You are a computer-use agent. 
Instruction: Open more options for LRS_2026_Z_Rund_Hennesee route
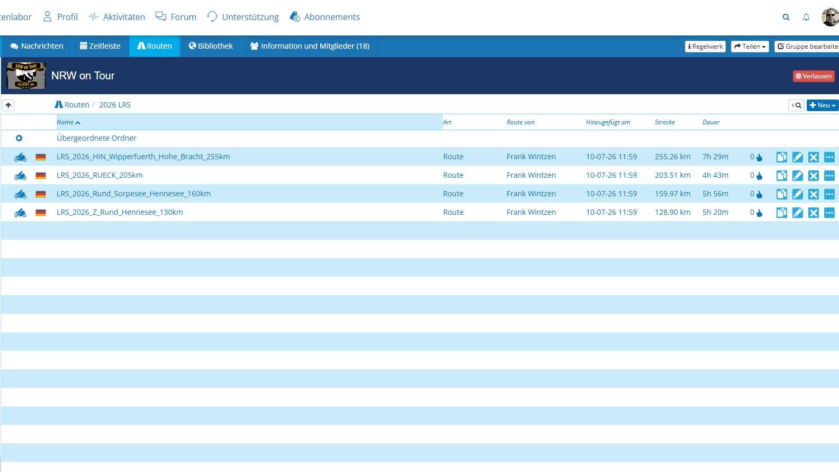pyautogui.click(x=829, y=213)
